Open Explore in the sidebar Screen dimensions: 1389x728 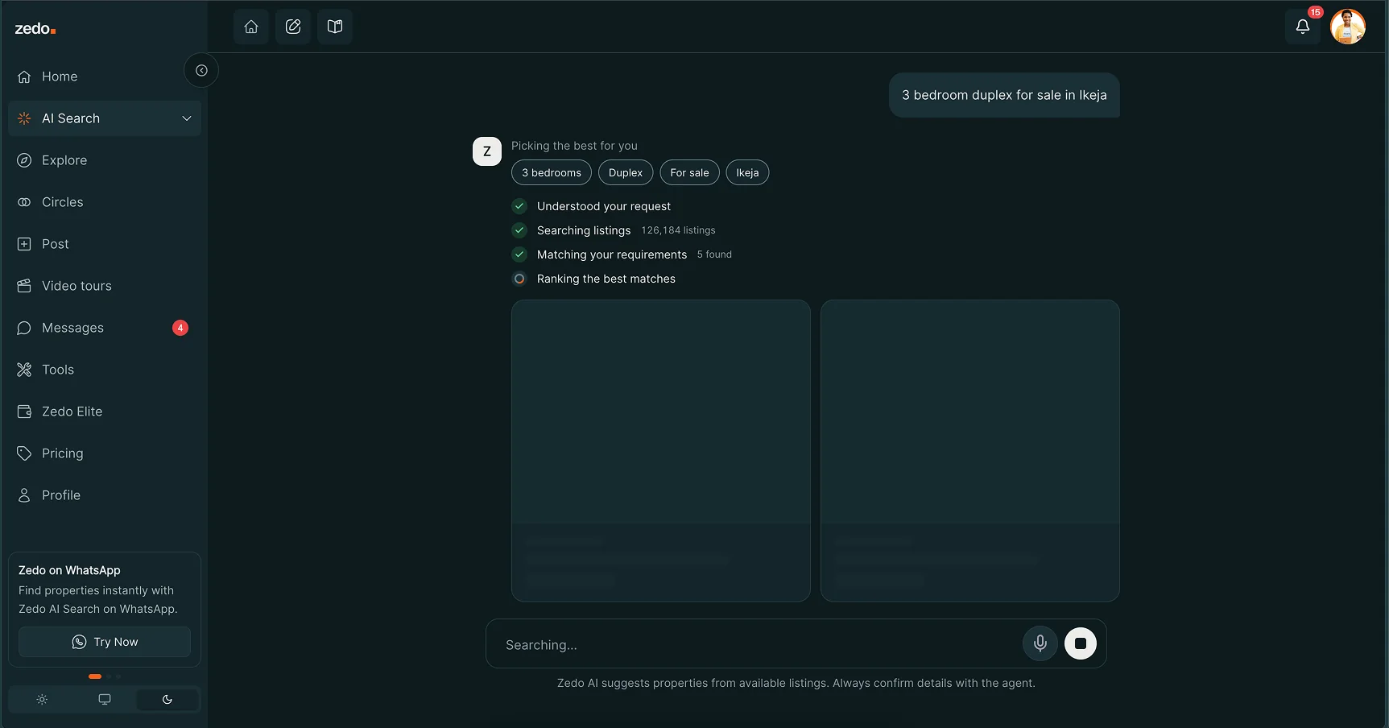[x=105, y=160]
